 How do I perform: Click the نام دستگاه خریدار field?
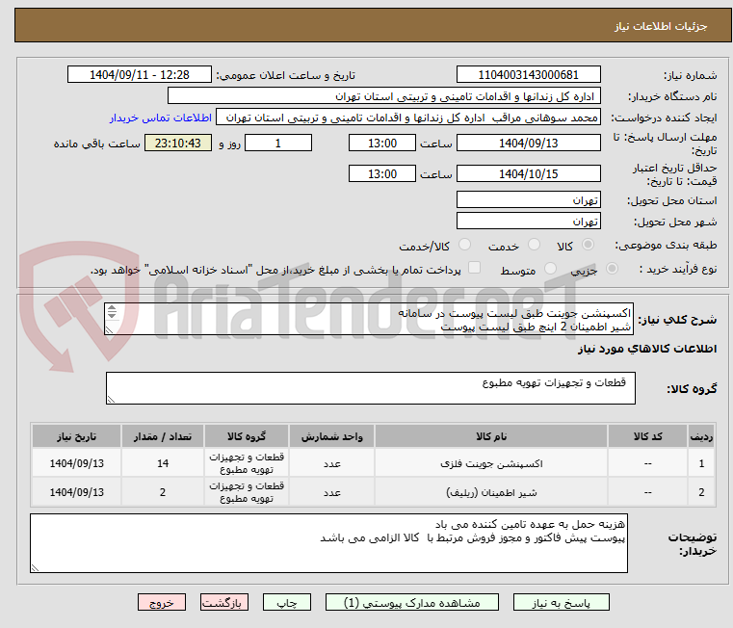(x=383, y=96)
